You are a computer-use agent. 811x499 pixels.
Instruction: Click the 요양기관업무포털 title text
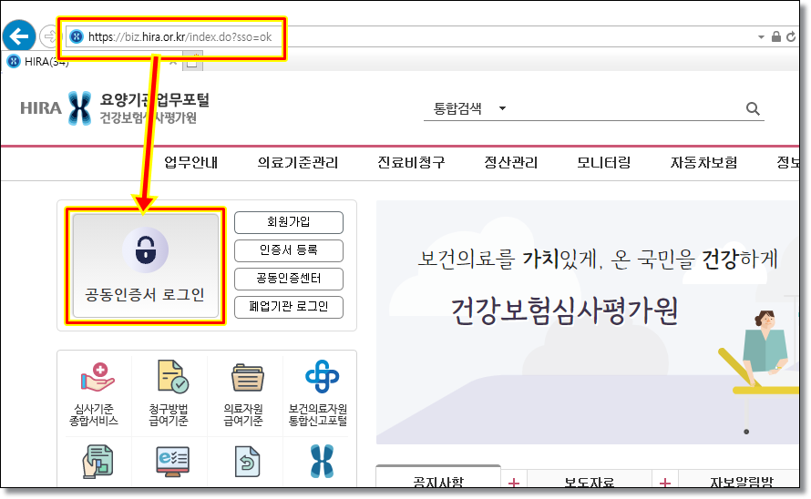point(155,100)
